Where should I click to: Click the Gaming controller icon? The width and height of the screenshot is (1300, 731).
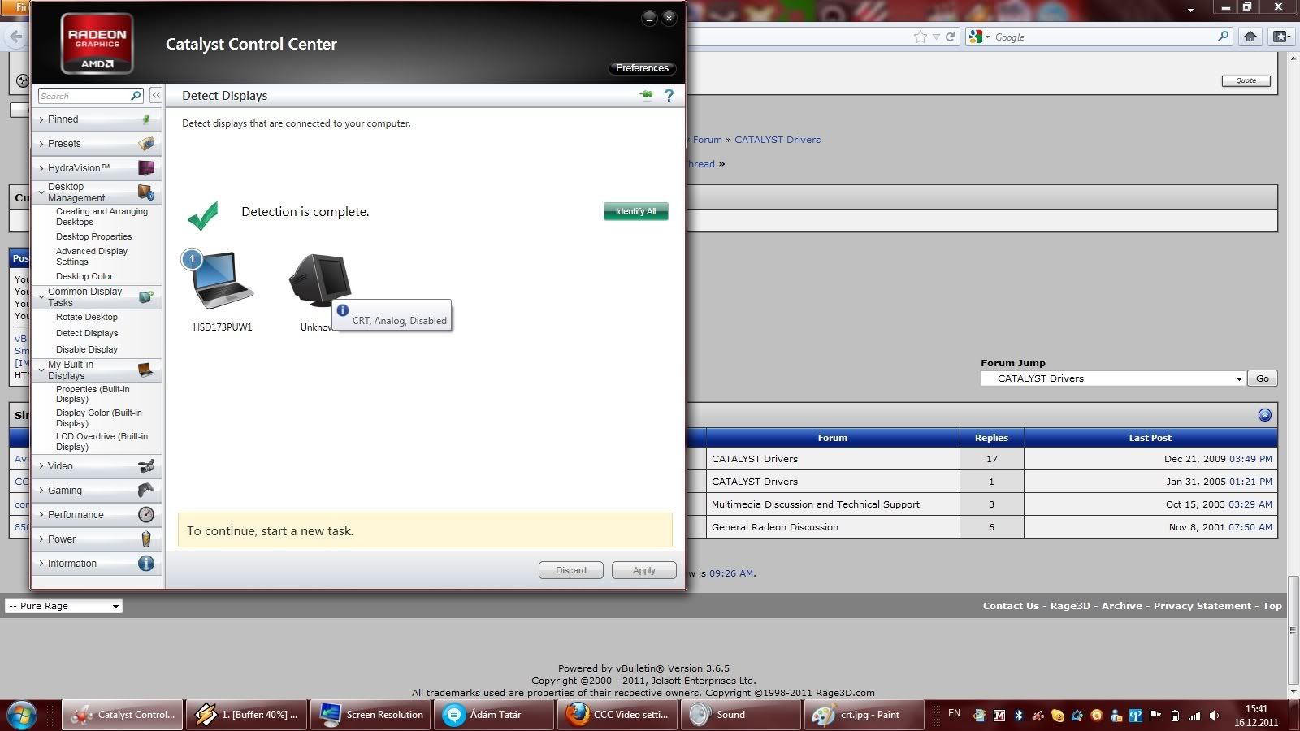(146, 491)
